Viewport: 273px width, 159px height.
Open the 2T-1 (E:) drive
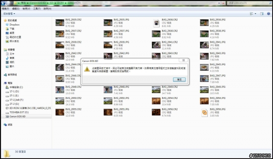(x=14, y=95)
